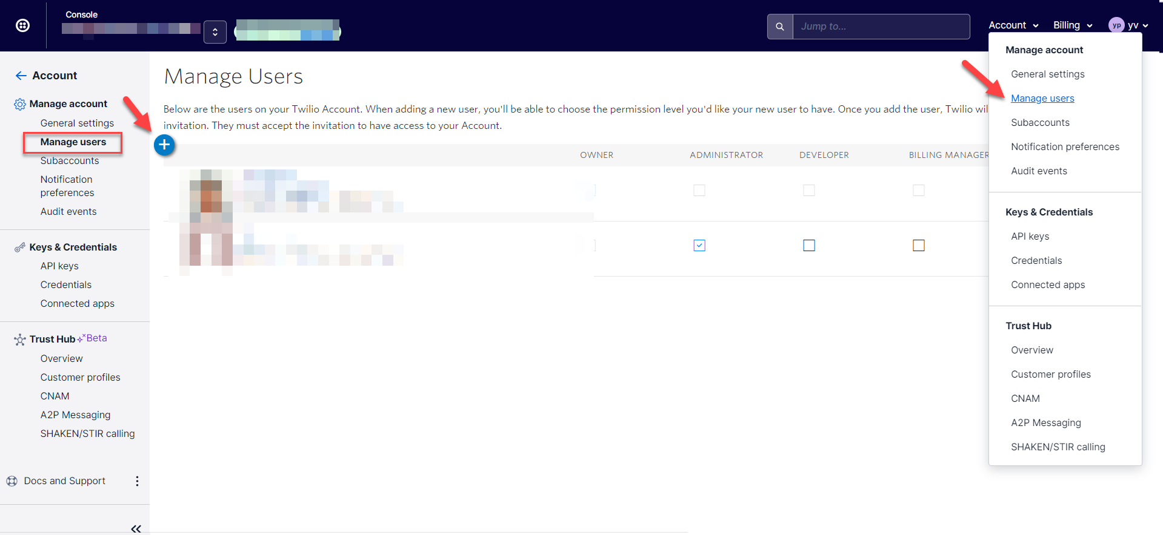Image resolution: width=1163 pixels, height=535 pixels.
Task: Check second user's Developer checkbox
Action: pos(809,245)
